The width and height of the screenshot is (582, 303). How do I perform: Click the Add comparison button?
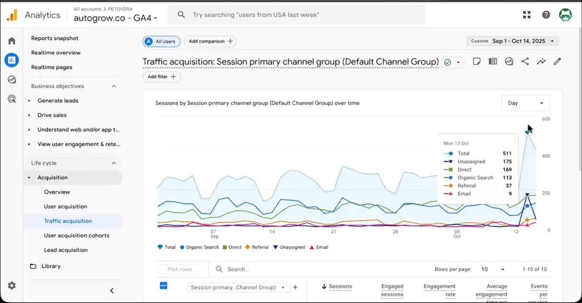click(210, 41)
